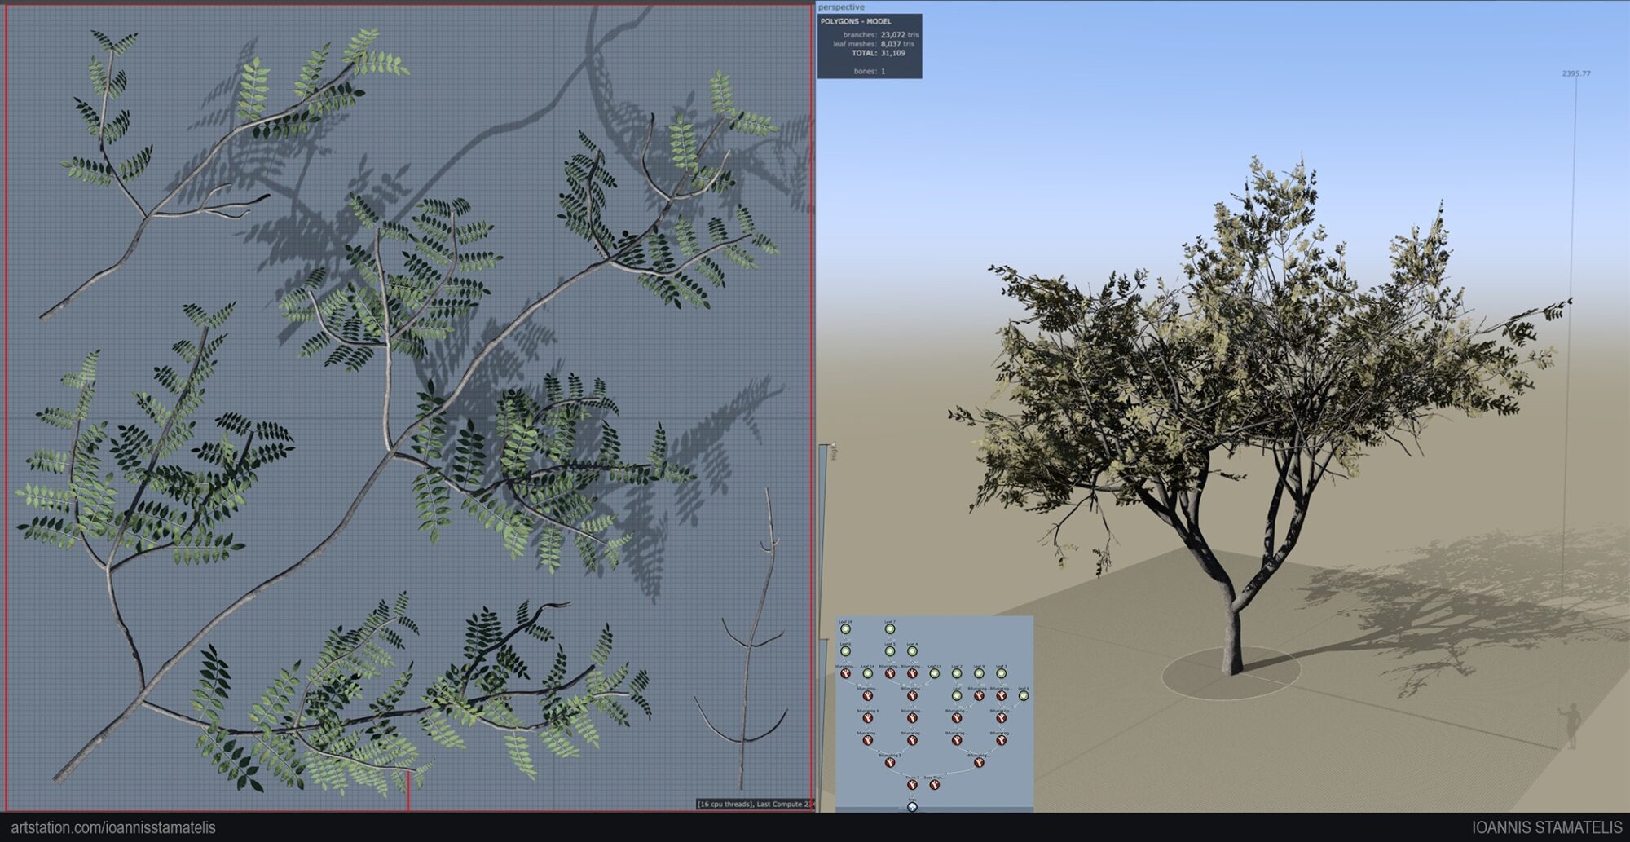Screen dimensions: 1630x842
Task: Select the Bifurcating node directly above Bifurcating 6
Action: (868, 695)
